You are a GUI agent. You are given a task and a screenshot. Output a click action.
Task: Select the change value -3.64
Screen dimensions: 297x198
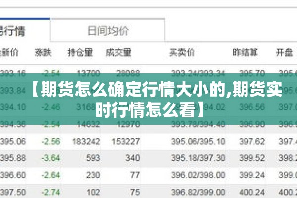coord(51,158)
